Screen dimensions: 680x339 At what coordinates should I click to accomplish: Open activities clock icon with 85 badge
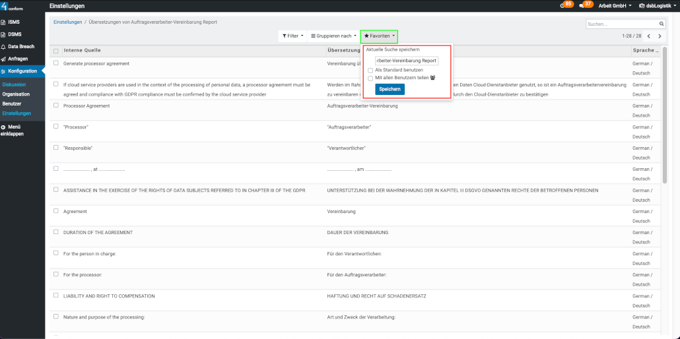click(x=562, y=6)
